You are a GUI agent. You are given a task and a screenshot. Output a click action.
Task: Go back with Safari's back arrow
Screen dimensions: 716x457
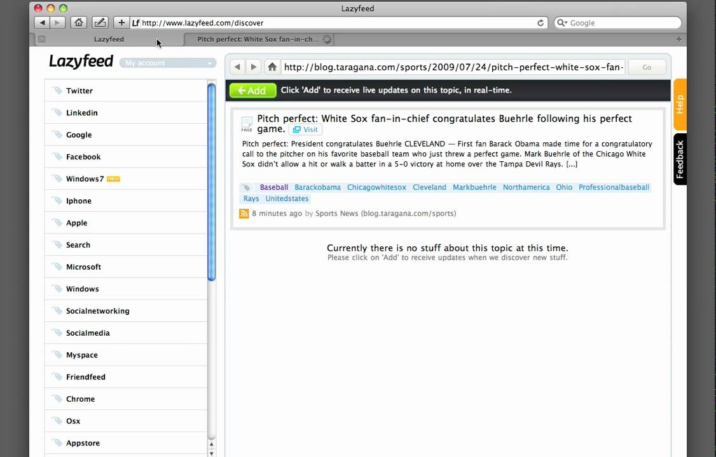coord(42,23)
